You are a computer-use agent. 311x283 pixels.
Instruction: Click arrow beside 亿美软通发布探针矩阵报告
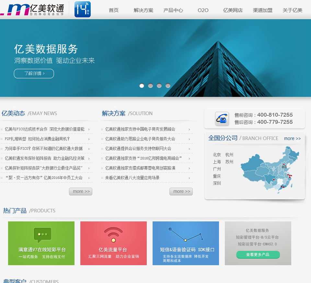[x=89, y=159]
